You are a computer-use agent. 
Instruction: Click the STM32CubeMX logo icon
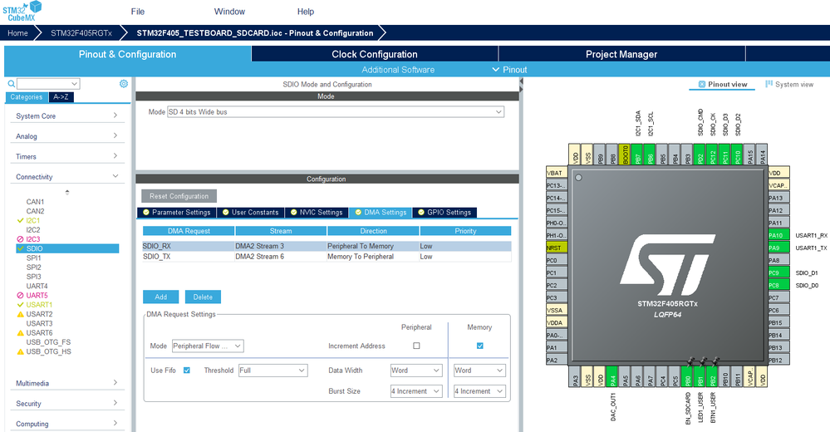click(22, 11)
